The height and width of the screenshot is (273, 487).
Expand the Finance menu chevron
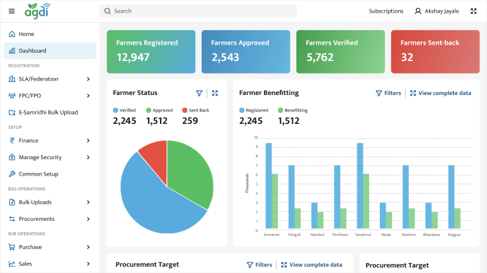88,141
